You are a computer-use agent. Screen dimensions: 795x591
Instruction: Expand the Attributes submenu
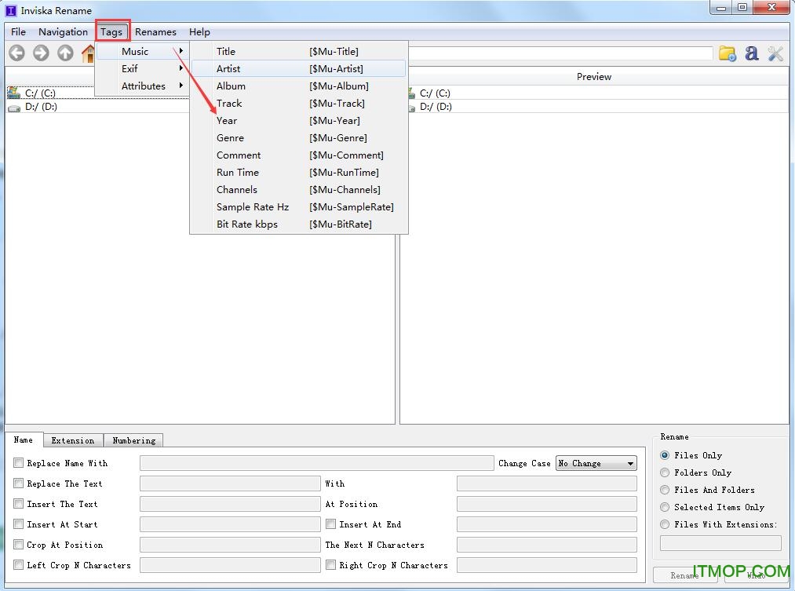[x=142, y=86]
